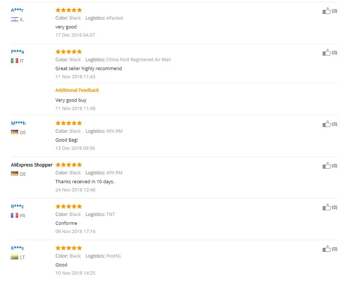
Task: Open reviewer P***a's profile link
Action: coord(17,52)
